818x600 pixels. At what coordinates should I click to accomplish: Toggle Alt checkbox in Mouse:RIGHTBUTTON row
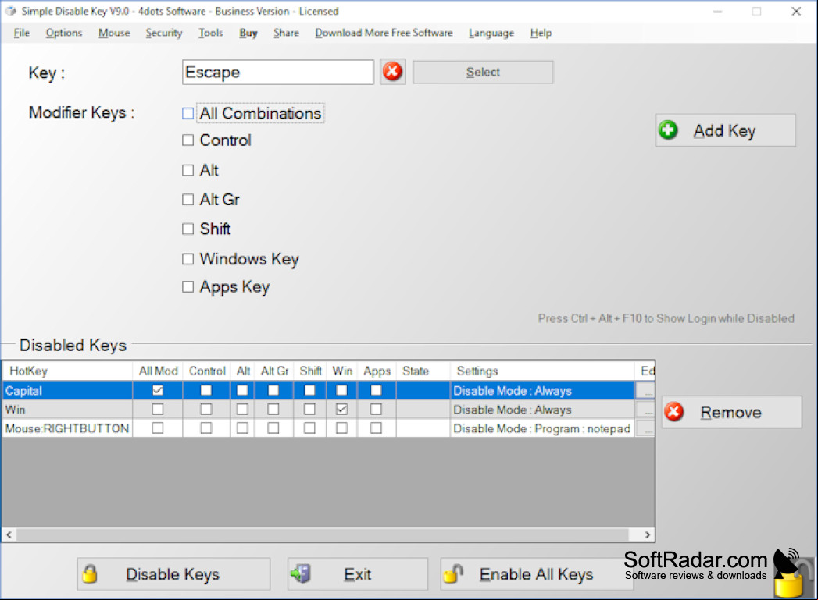pos(242,428)
